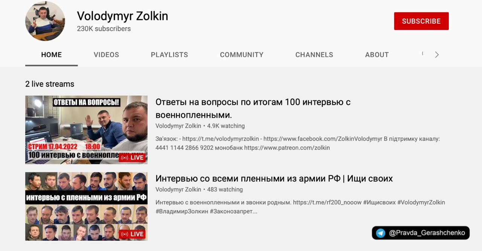
Task: Click the partially hidden channel search icon
Action: 423,54
